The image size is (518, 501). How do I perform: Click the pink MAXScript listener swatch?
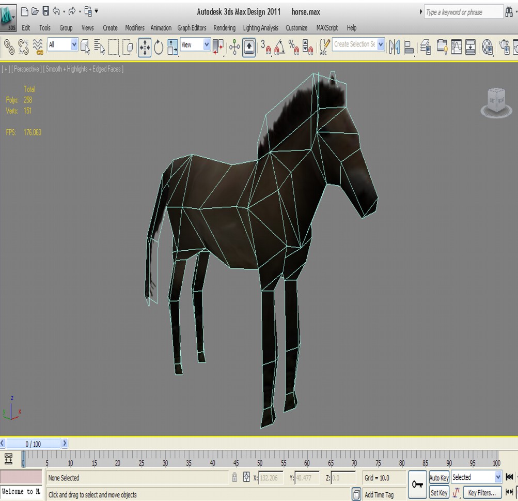[21, 477]
